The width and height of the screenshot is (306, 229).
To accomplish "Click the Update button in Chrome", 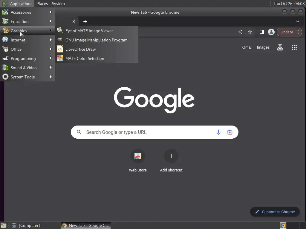I will tap(287, 32).
